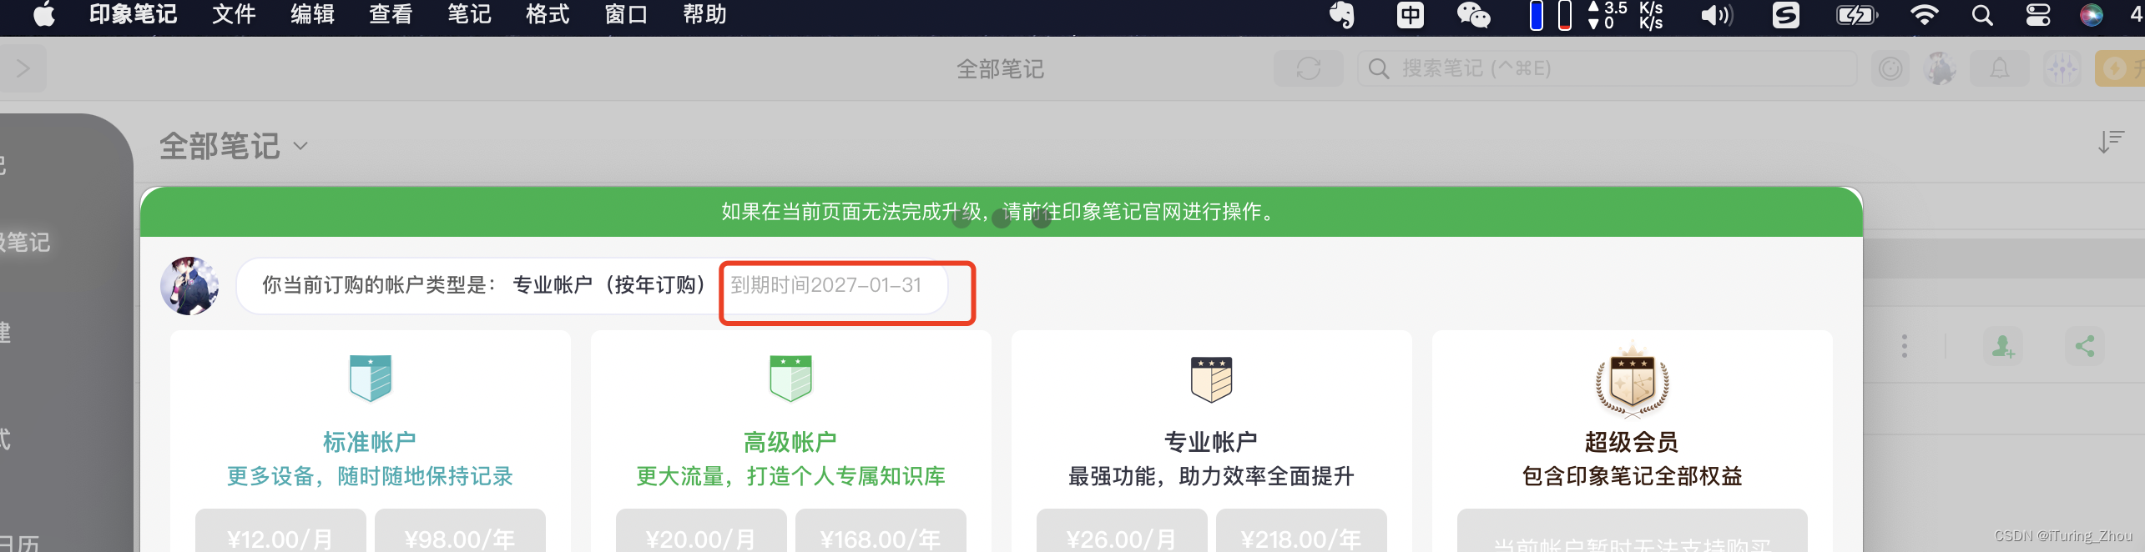Click 包含印象笔记全部权益 subtitle
Viewport: 2145px width, 552px height.
[x=1632, y=476]
